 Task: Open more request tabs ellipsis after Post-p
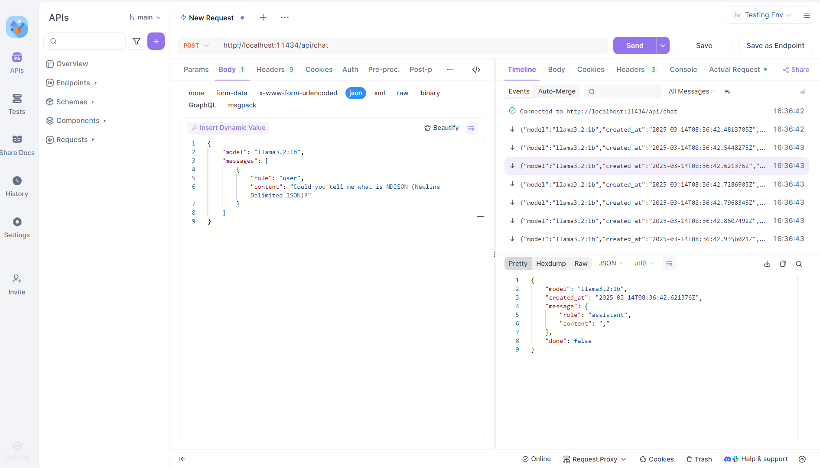click(x=450, y=69)
